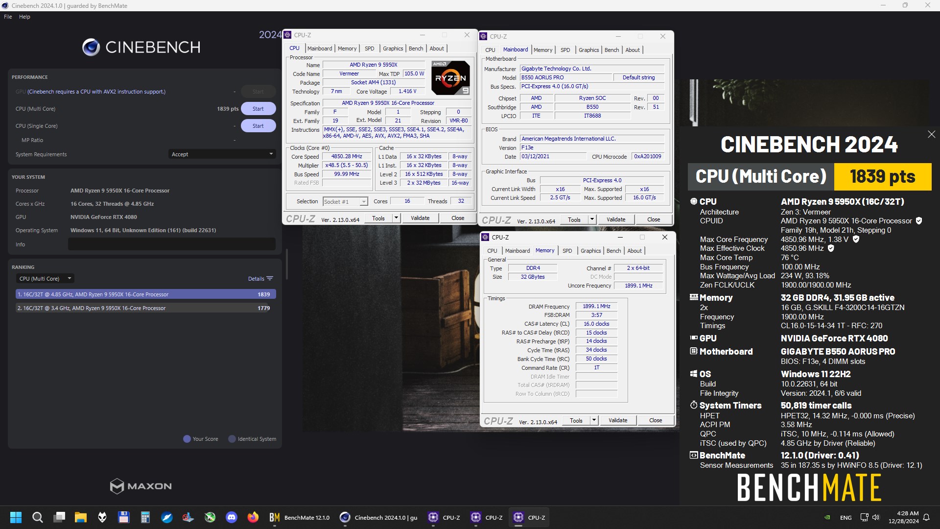Open the File menu in Cinebench
Viewport: 940px width, 529px height.
(8, 17)
